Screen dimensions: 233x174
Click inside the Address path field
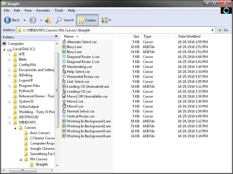pos(116,30)
